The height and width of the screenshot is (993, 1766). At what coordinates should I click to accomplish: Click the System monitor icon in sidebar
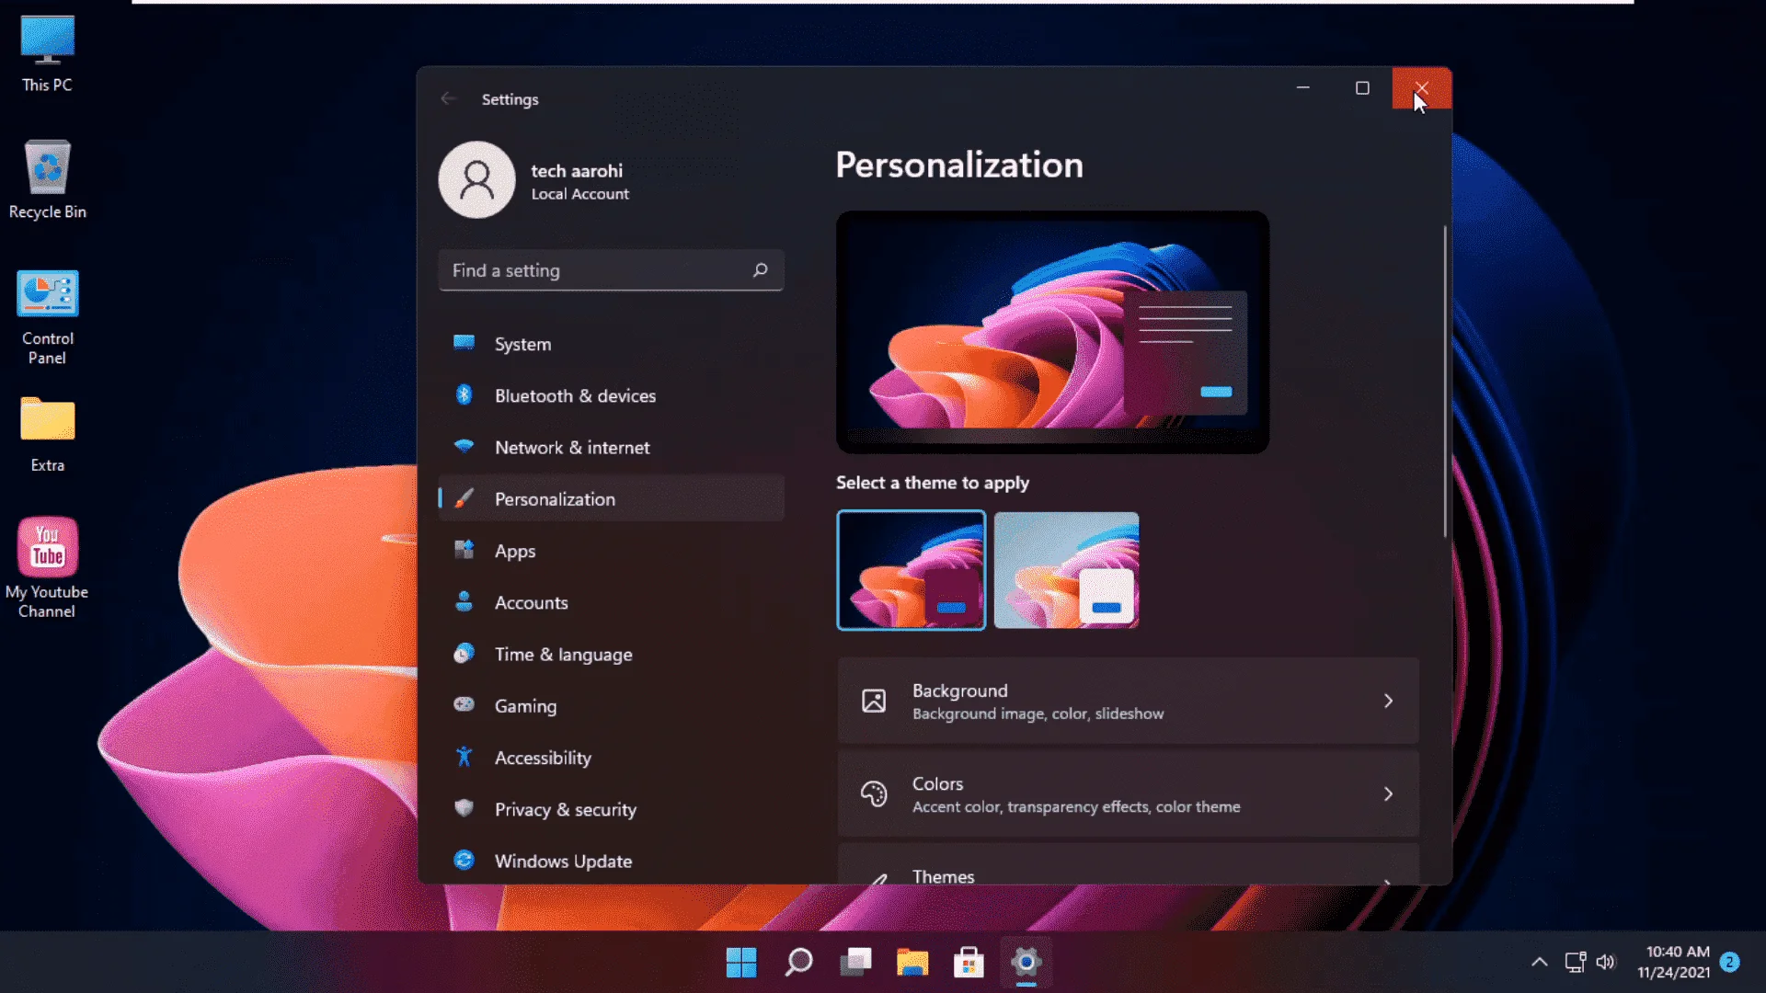[464, 343]
